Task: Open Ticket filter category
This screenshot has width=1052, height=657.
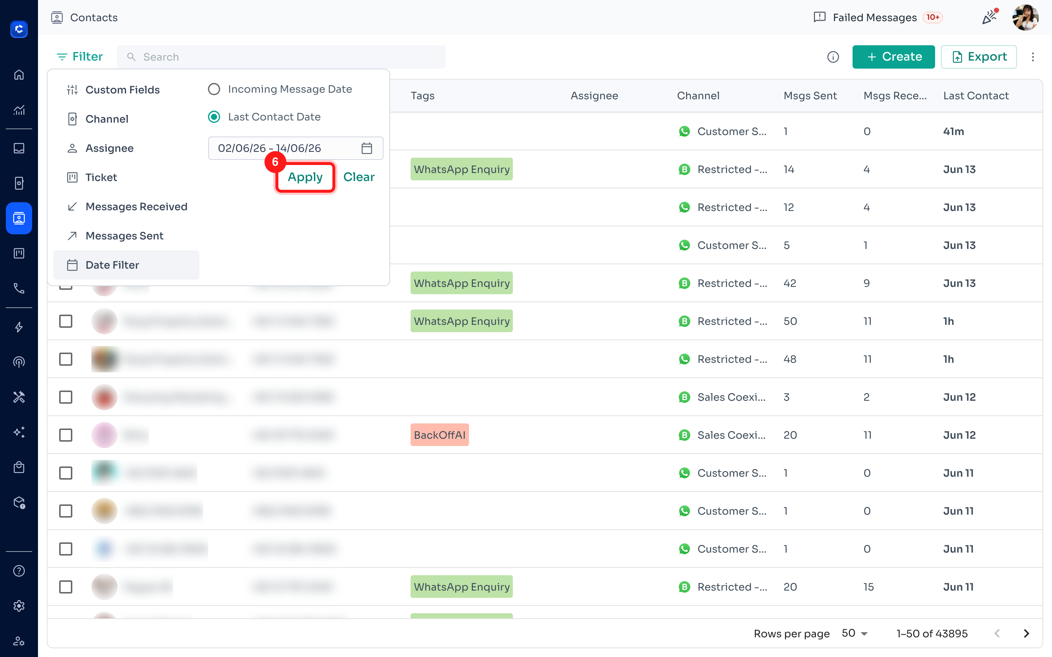Action: (126, 177)
